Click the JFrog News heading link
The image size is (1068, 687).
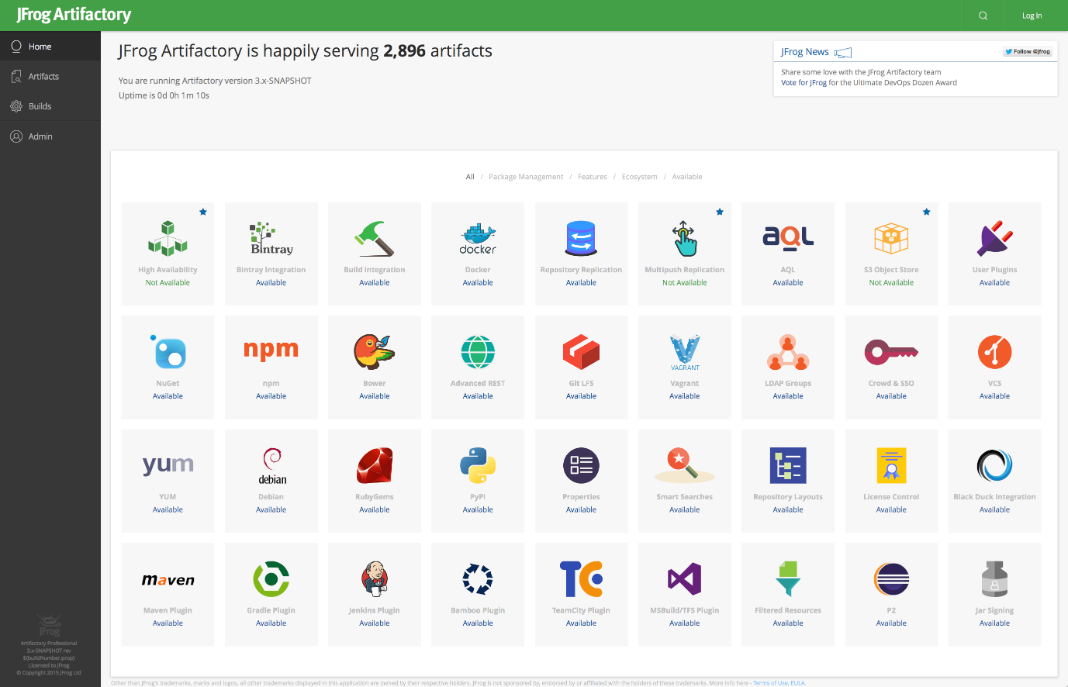click(x=805, y=52)
